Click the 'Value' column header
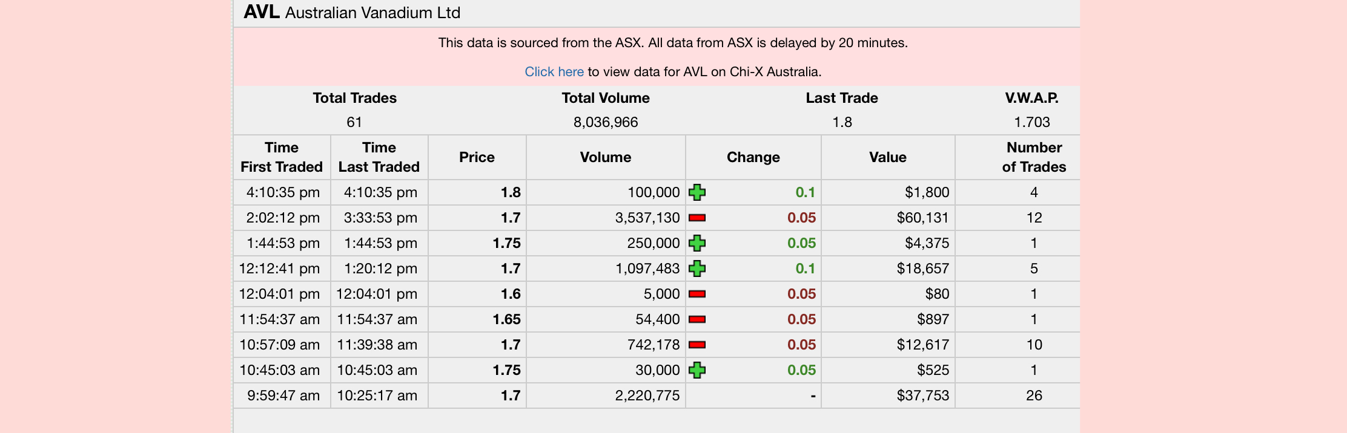The image size is (1347, 433). click(x=888, y=157)
